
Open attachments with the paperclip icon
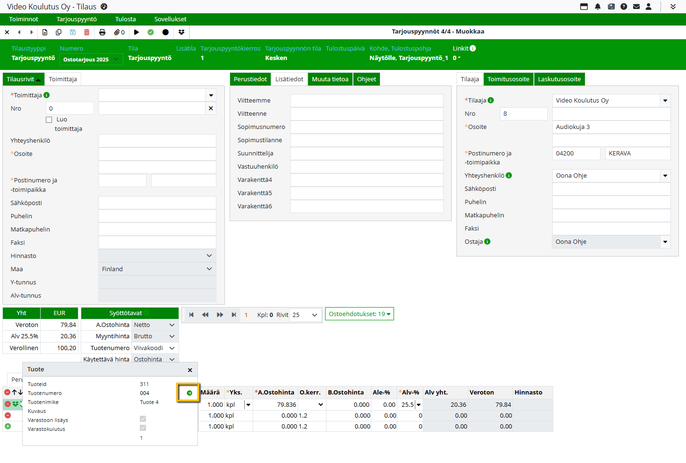tap(119, 32)
